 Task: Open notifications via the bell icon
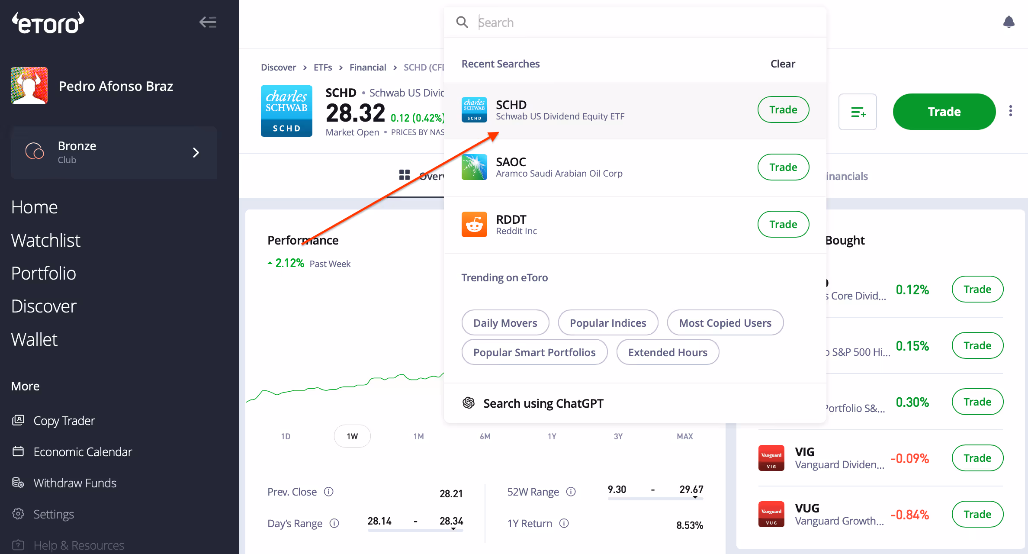(1009, 22)
